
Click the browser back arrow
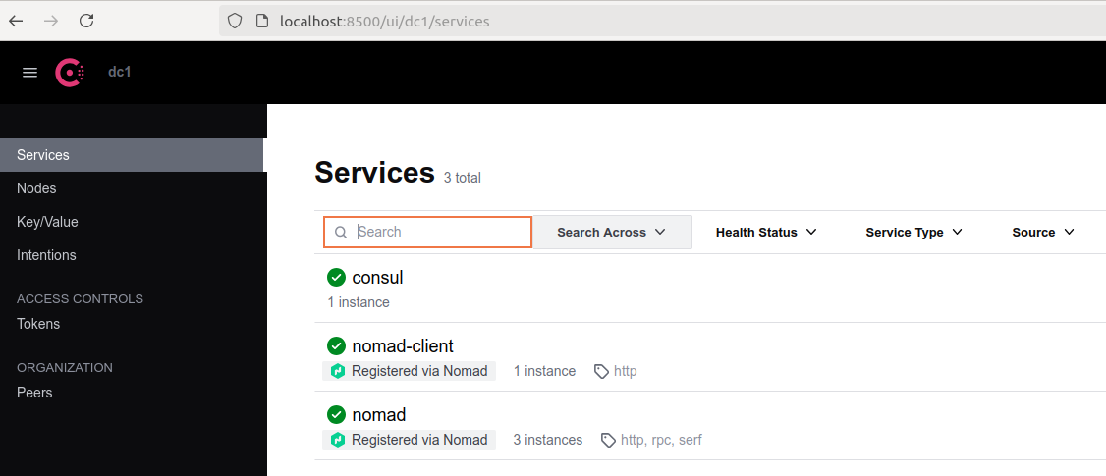(x=16, y=22)
